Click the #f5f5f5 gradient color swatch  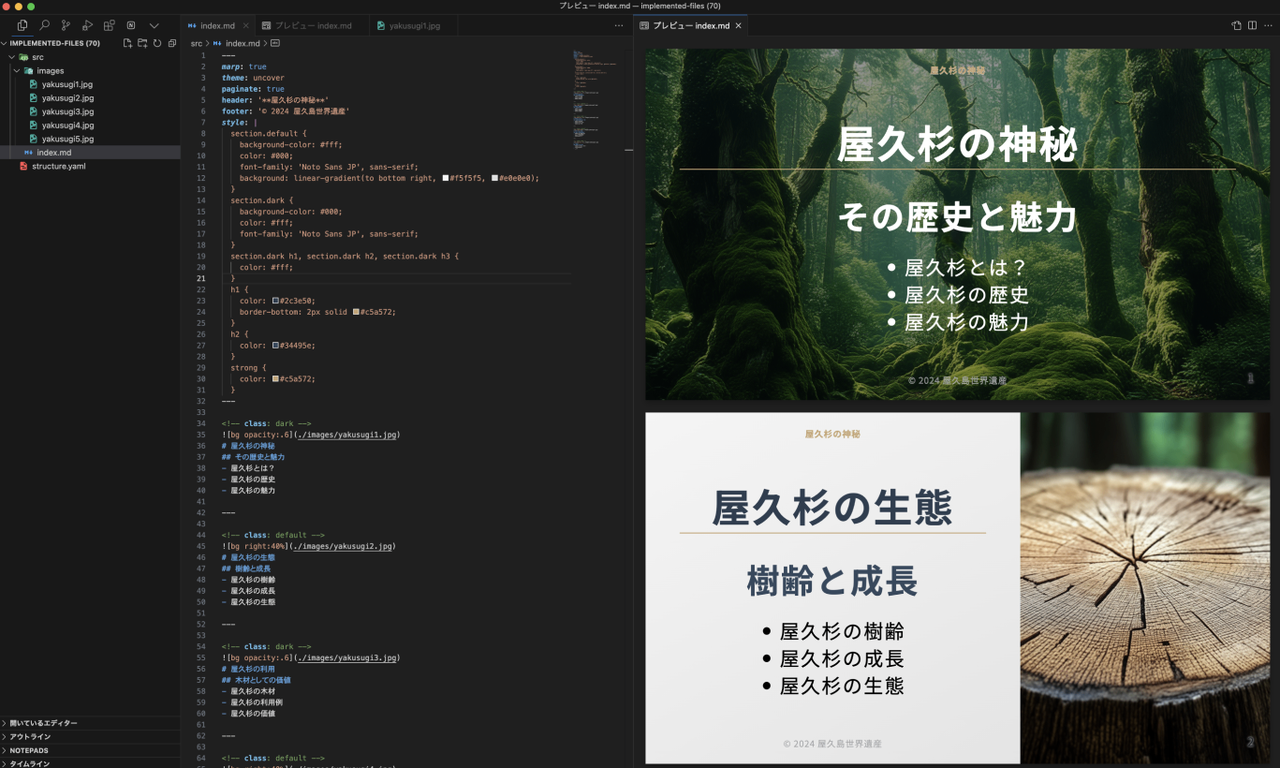tap(446, 178)
